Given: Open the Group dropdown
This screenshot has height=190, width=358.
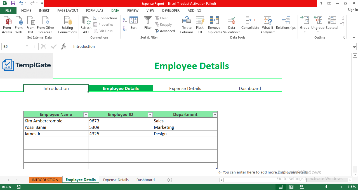Looking at the screenshot, I should 305,32.
